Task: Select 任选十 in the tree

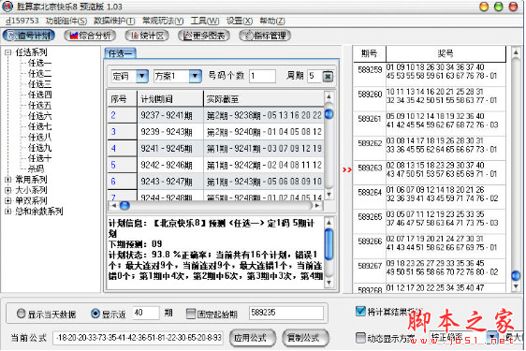Action: (x=39, y=158)
